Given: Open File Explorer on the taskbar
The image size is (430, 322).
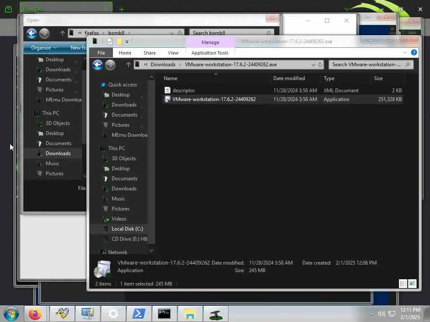Looking at the screenshot, I should pos(190,314).
